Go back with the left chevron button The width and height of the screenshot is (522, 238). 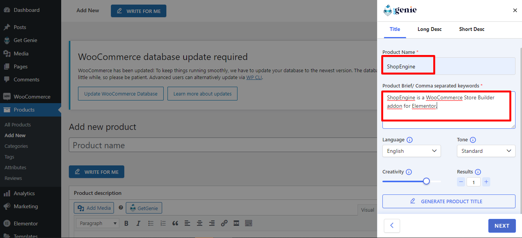(392, 226)
